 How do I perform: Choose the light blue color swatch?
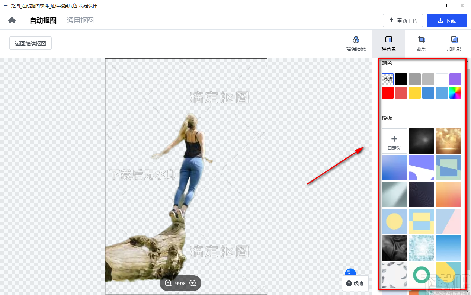pos(442,93)
